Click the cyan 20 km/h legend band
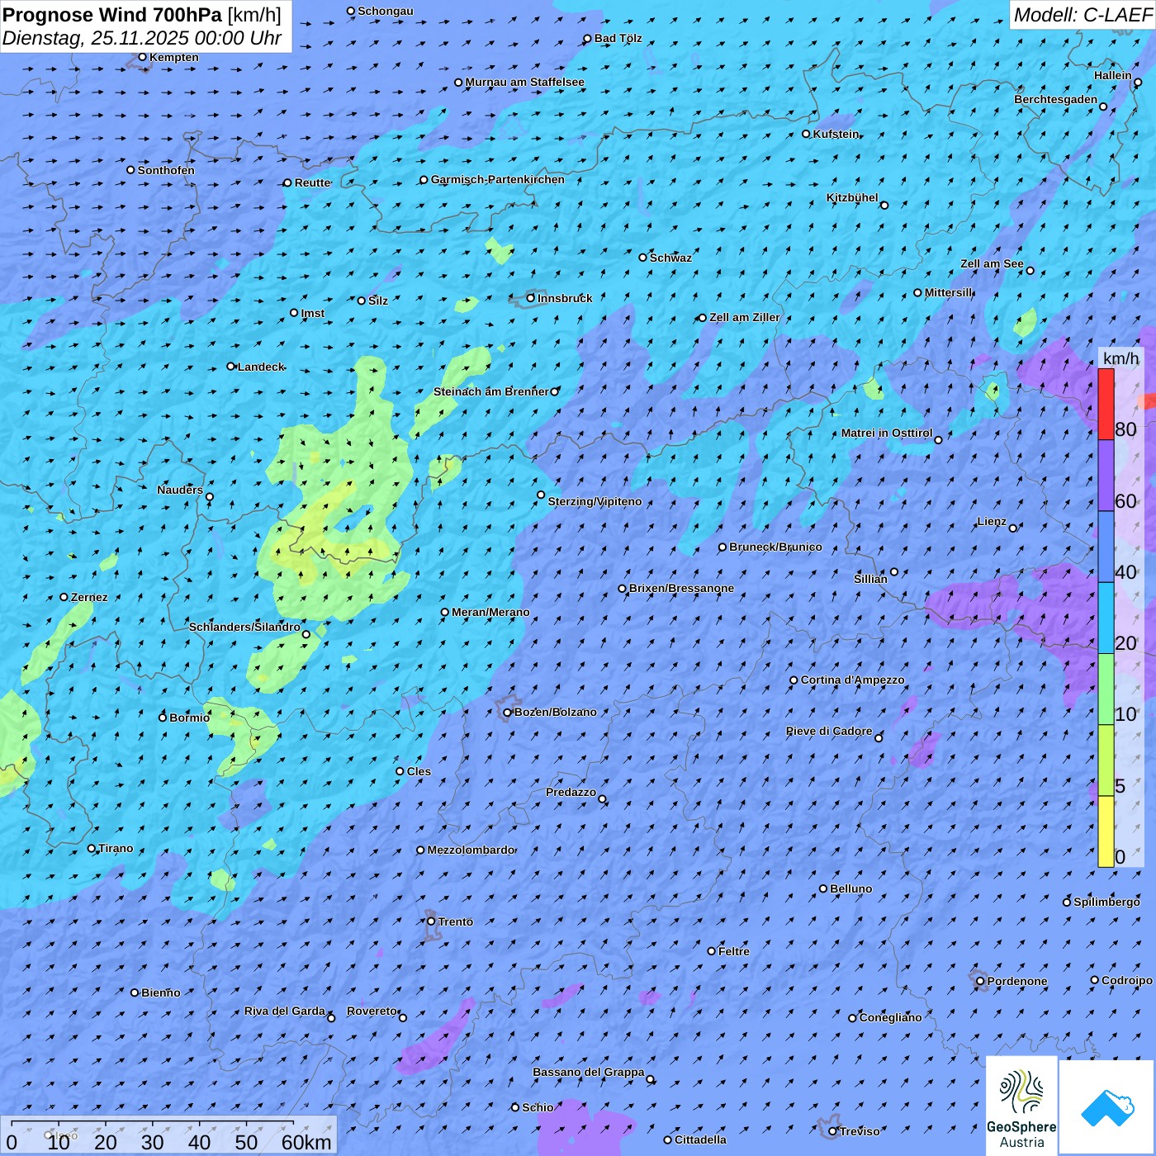Image resolution: width=1156 pixels, height=1156 pixels. point(1106,618)
